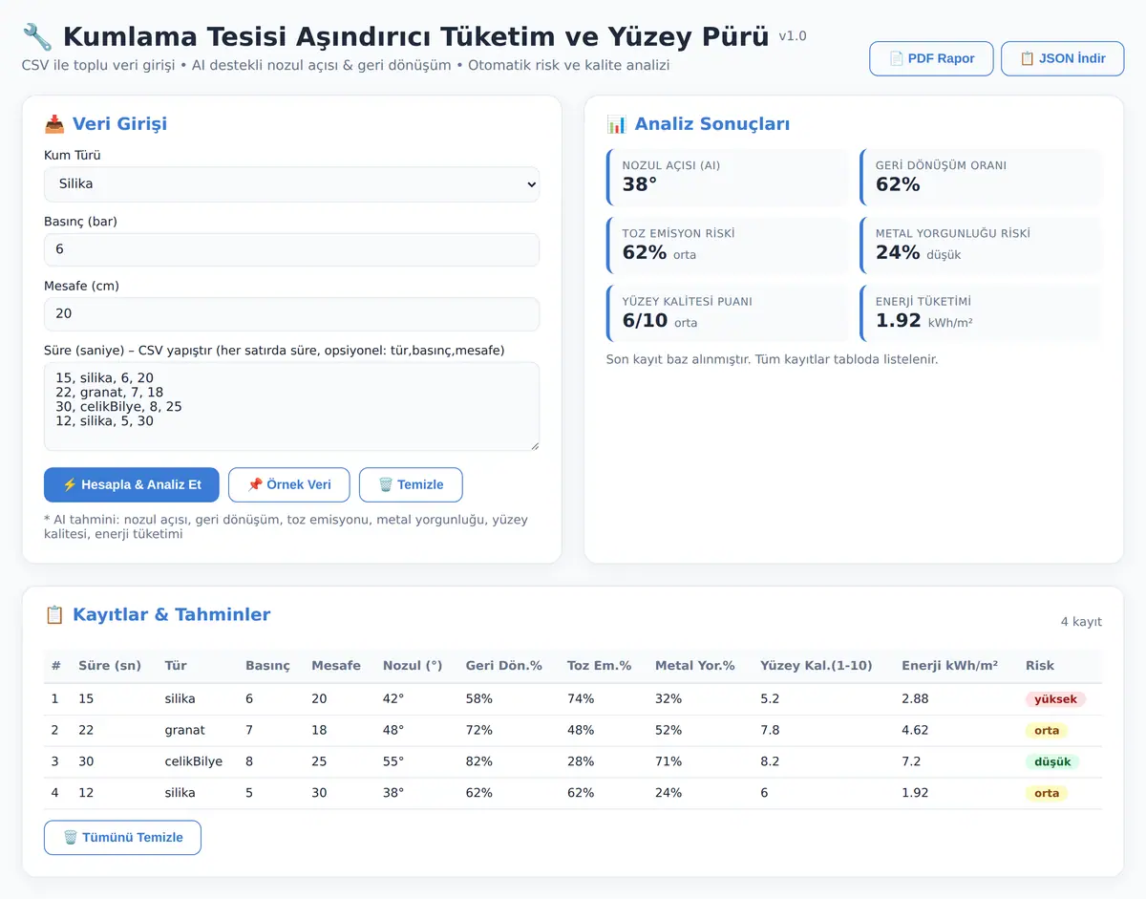Image resolution: width=1146 pixels, height=899 pixels.
Task: Download data with JSON İndir button
Action: (1063, 58)
